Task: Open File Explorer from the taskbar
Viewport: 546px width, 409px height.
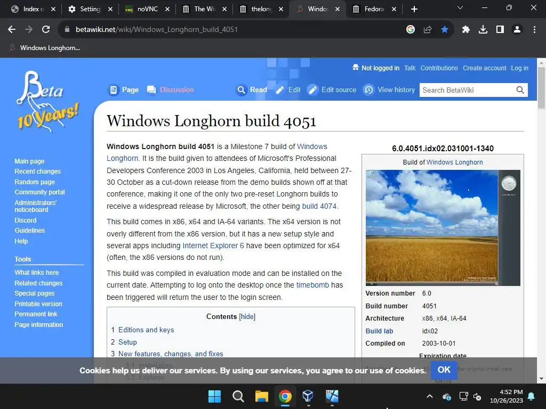Action: (x=261, y=396)
